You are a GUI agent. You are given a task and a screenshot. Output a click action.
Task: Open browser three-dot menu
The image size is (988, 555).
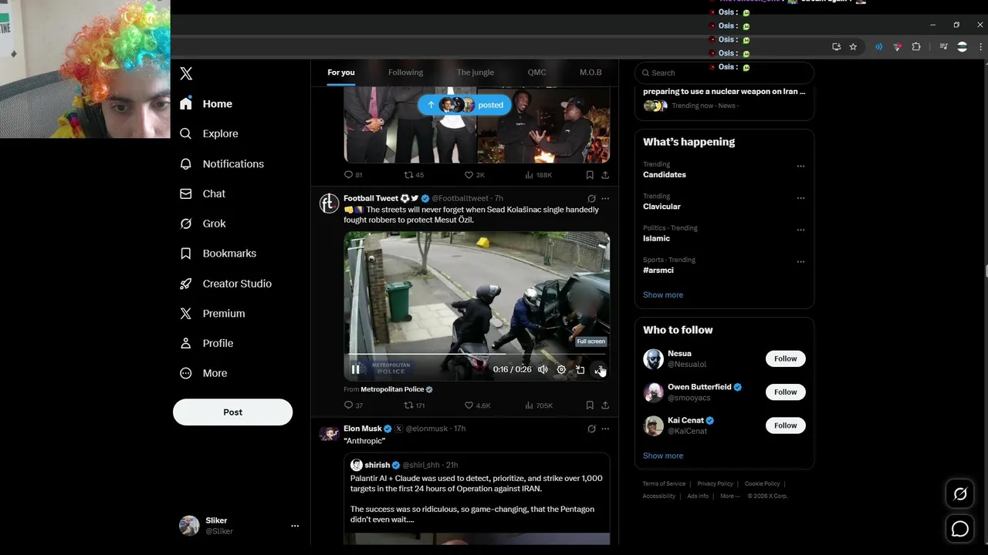point(980,47)
